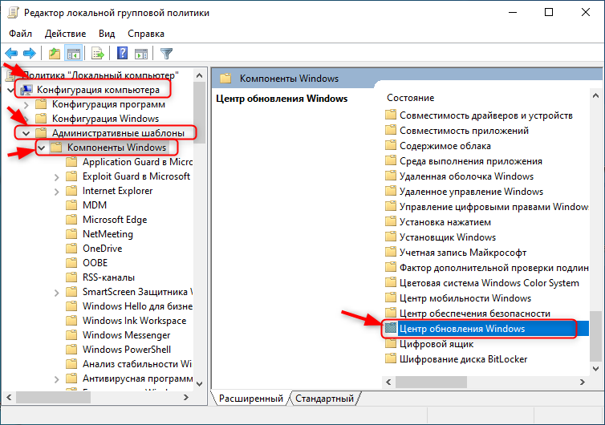Viewport: 605px width, 425px height.
Task: Select Конфигурация Windows tree item
Action: pos(105,119)
